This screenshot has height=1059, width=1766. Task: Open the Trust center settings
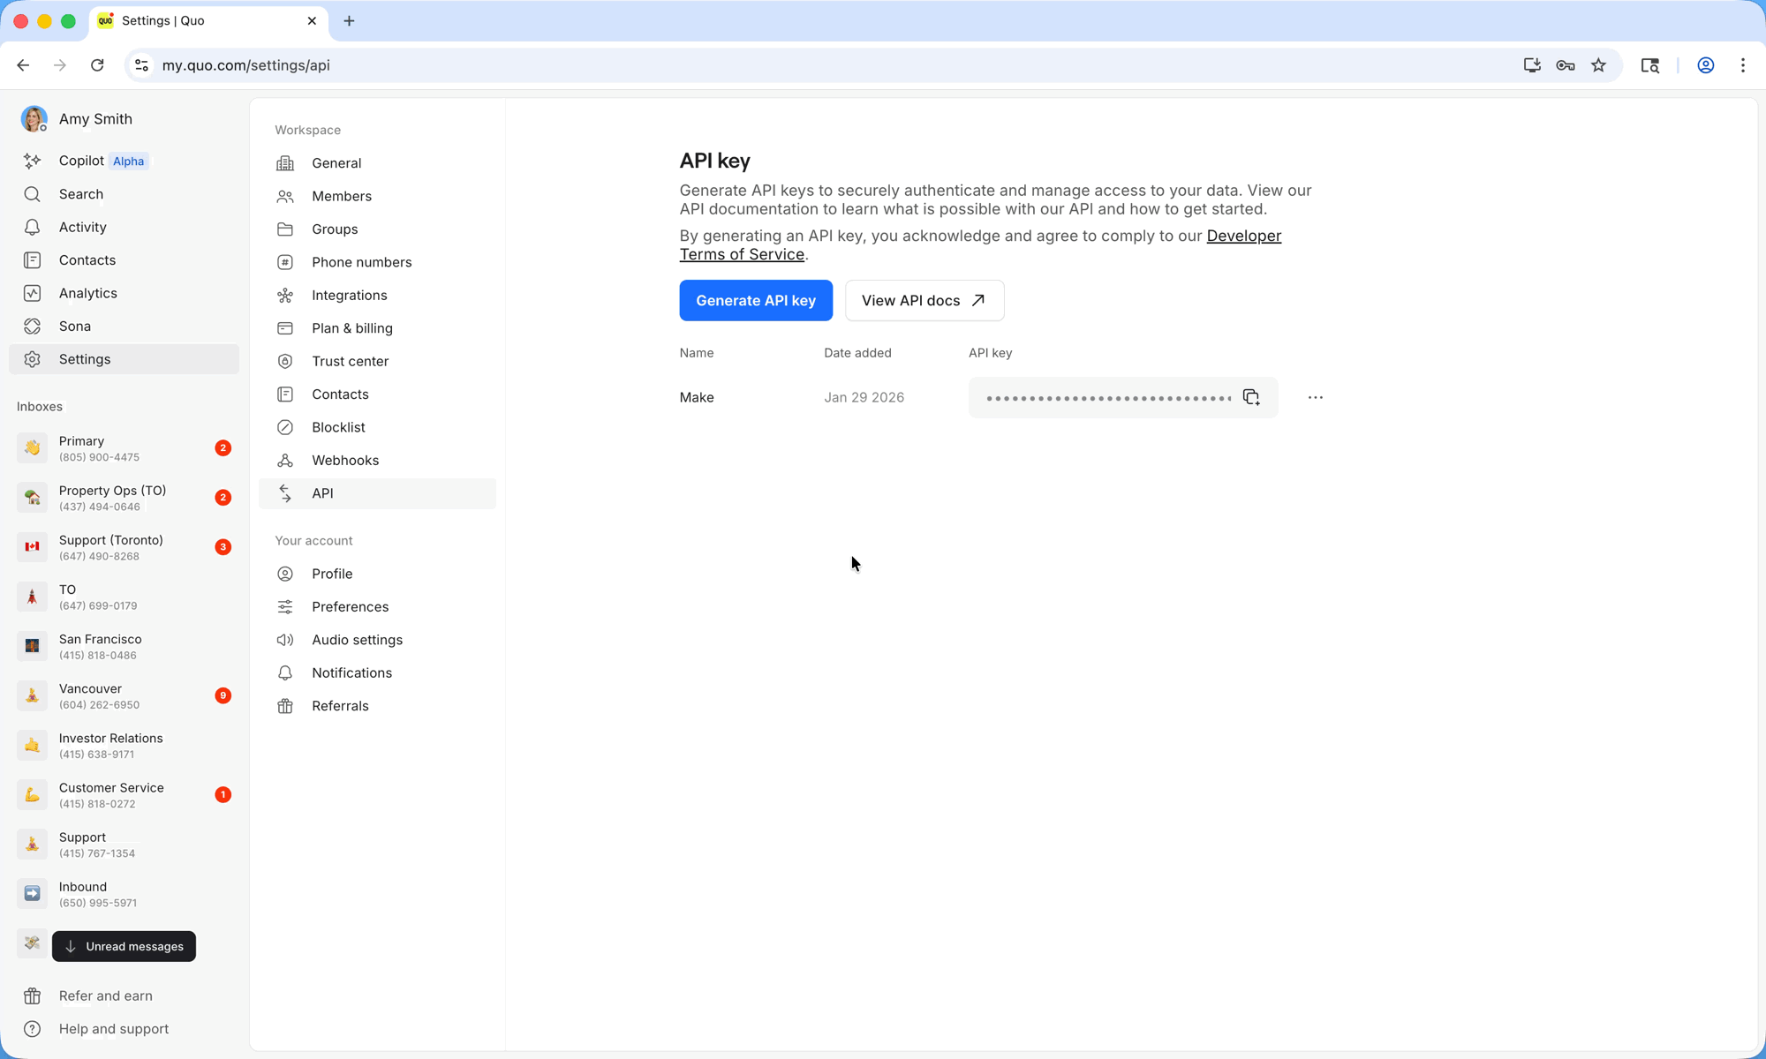(x=350, y=361)
